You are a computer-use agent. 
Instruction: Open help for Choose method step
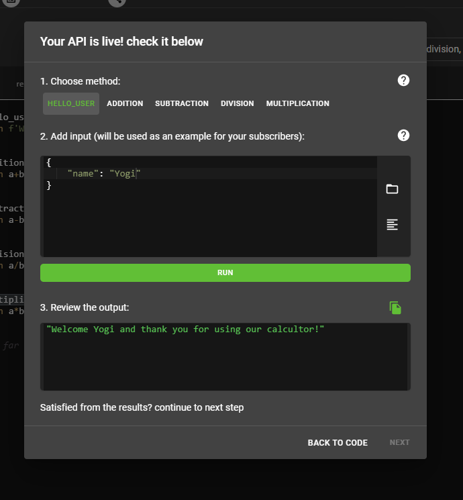coord(403,81)
